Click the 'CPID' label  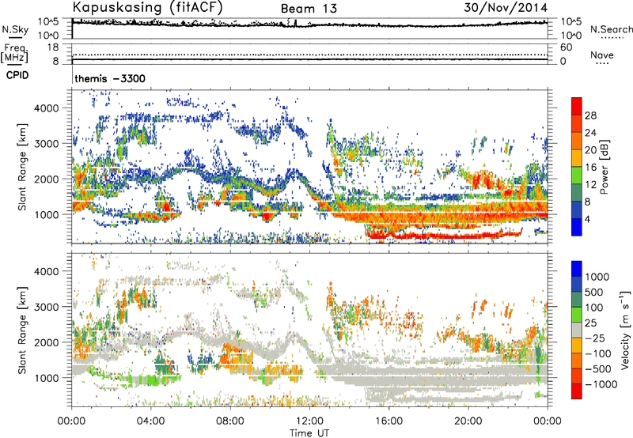[x=17, y=75]
